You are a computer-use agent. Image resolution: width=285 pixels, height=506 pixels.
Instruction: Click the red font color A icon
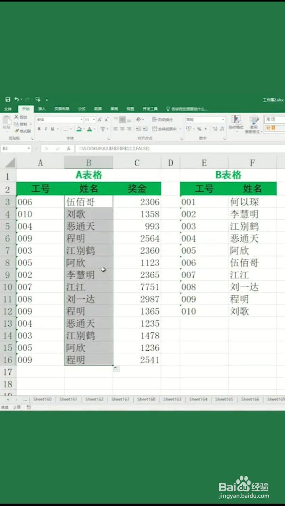tap(89, 129)
